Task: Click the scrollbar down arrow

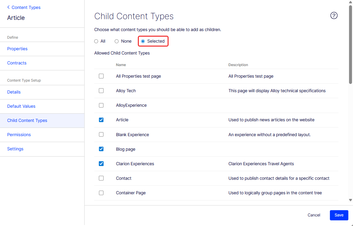Action: [350, 200]
